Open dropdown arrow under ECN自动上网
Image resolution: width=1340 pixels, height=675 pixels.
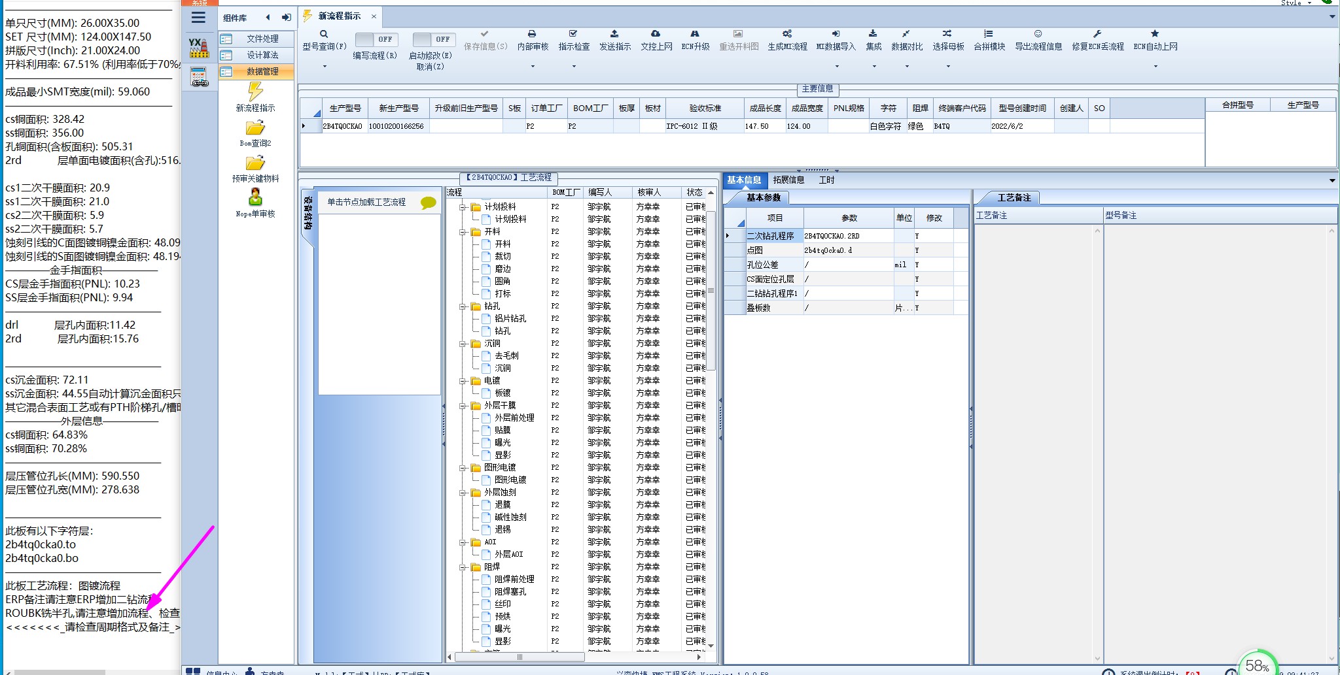point(1155,66)
